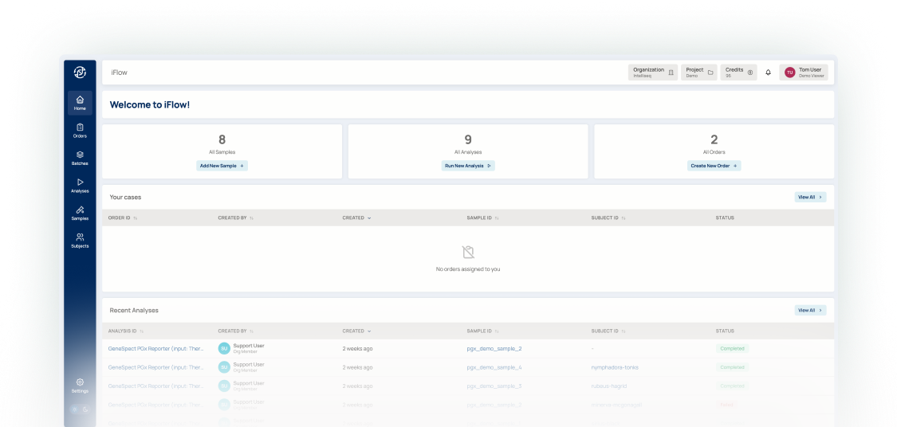Open the Subjects sidebar page
This screenshot has width=897, height=427.
coord(80,241)
